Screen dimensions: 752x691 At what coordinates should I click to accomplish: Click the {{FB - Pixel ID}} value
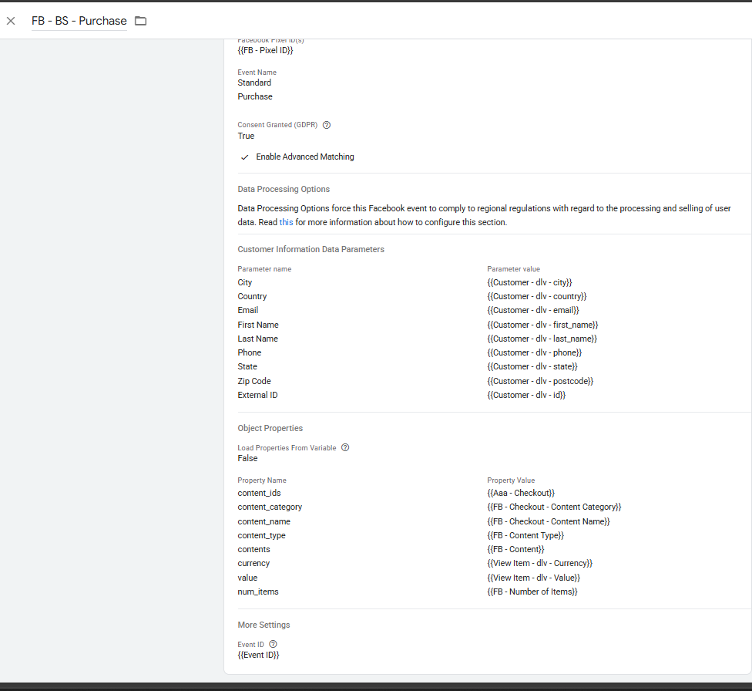[265, 50]
